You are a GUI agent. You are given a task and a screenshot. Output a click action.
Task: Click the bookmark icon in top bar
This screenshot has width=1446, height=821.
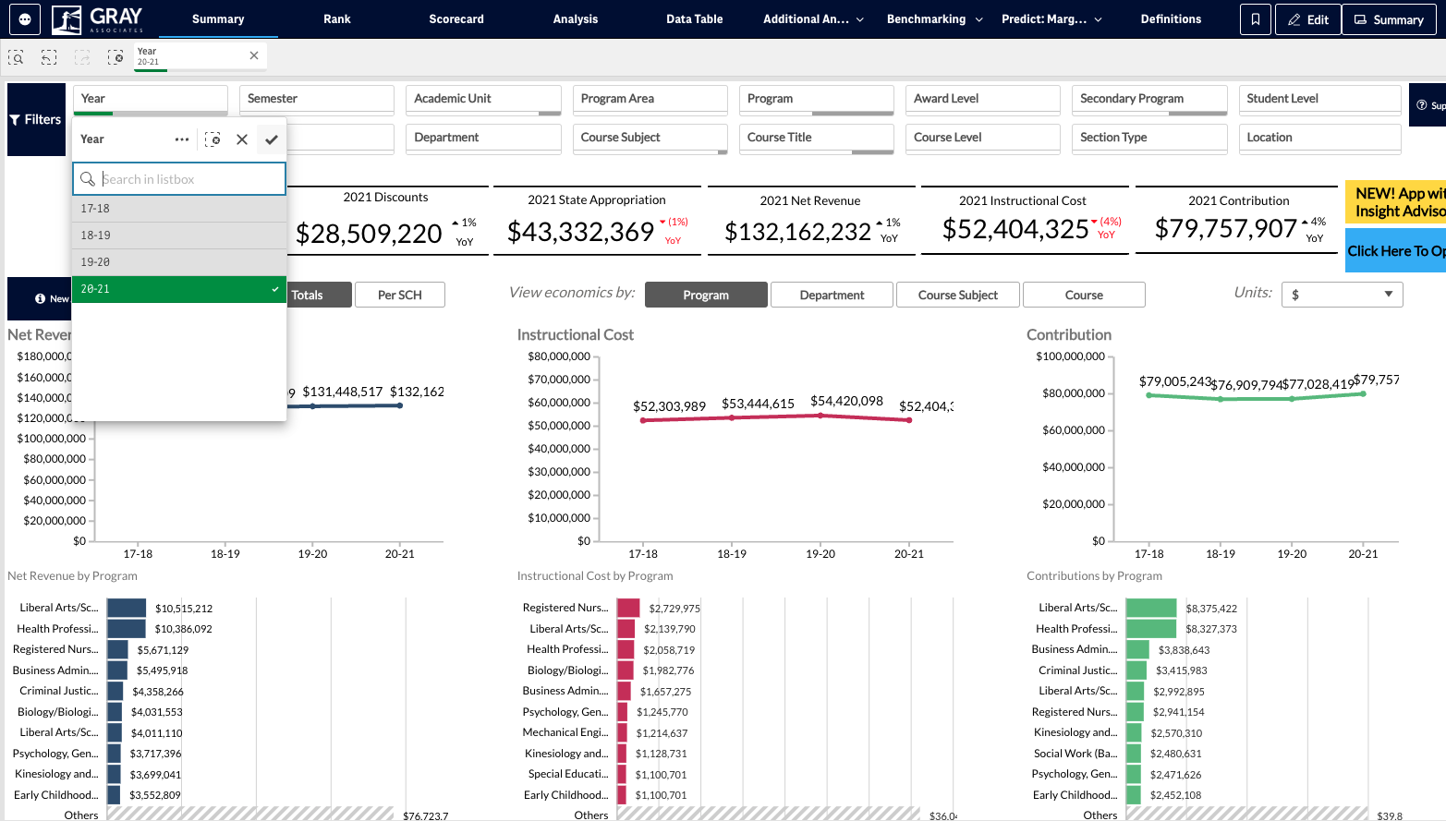1255,18
